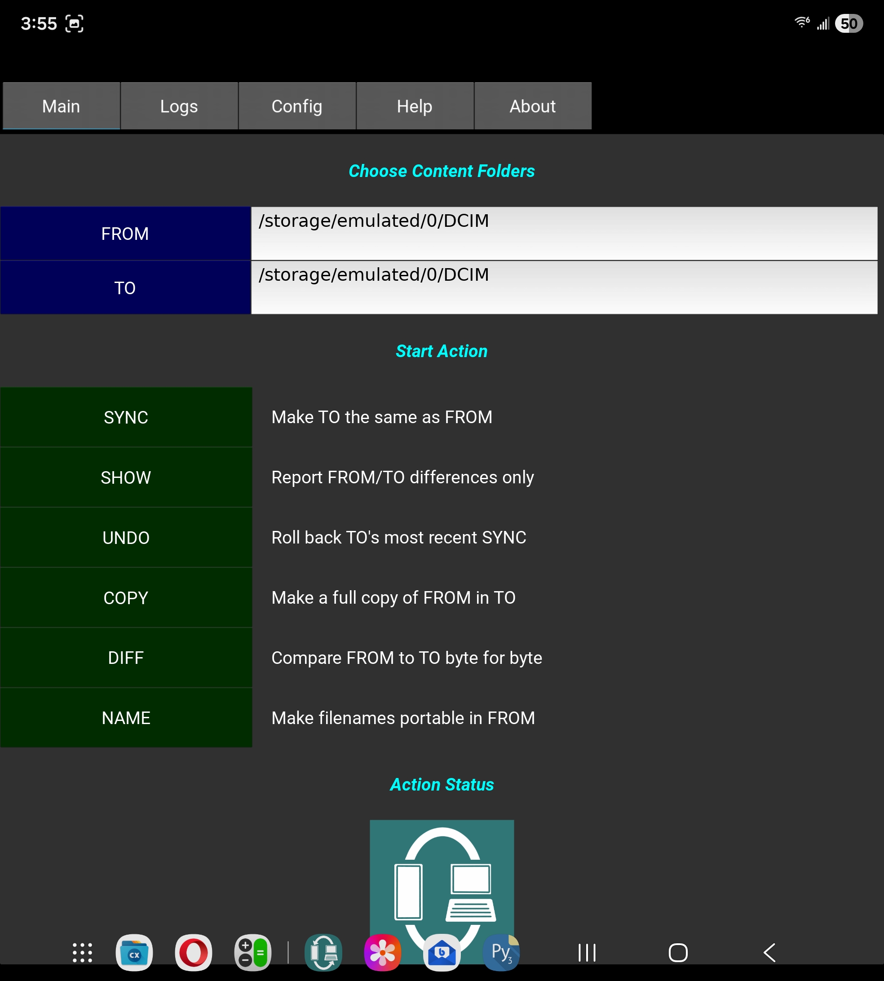Tap the Action Status sync logo image
The height and width of the screenshot is (981, 884).
point(442,874)
